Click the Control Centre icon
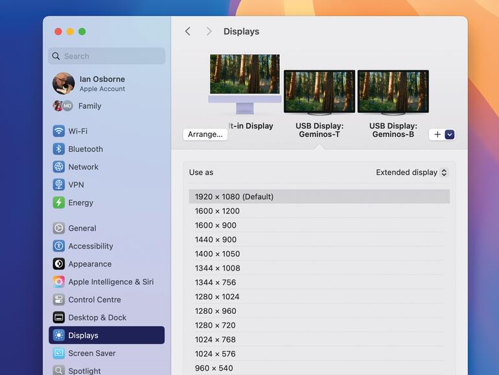 (59, 300)
